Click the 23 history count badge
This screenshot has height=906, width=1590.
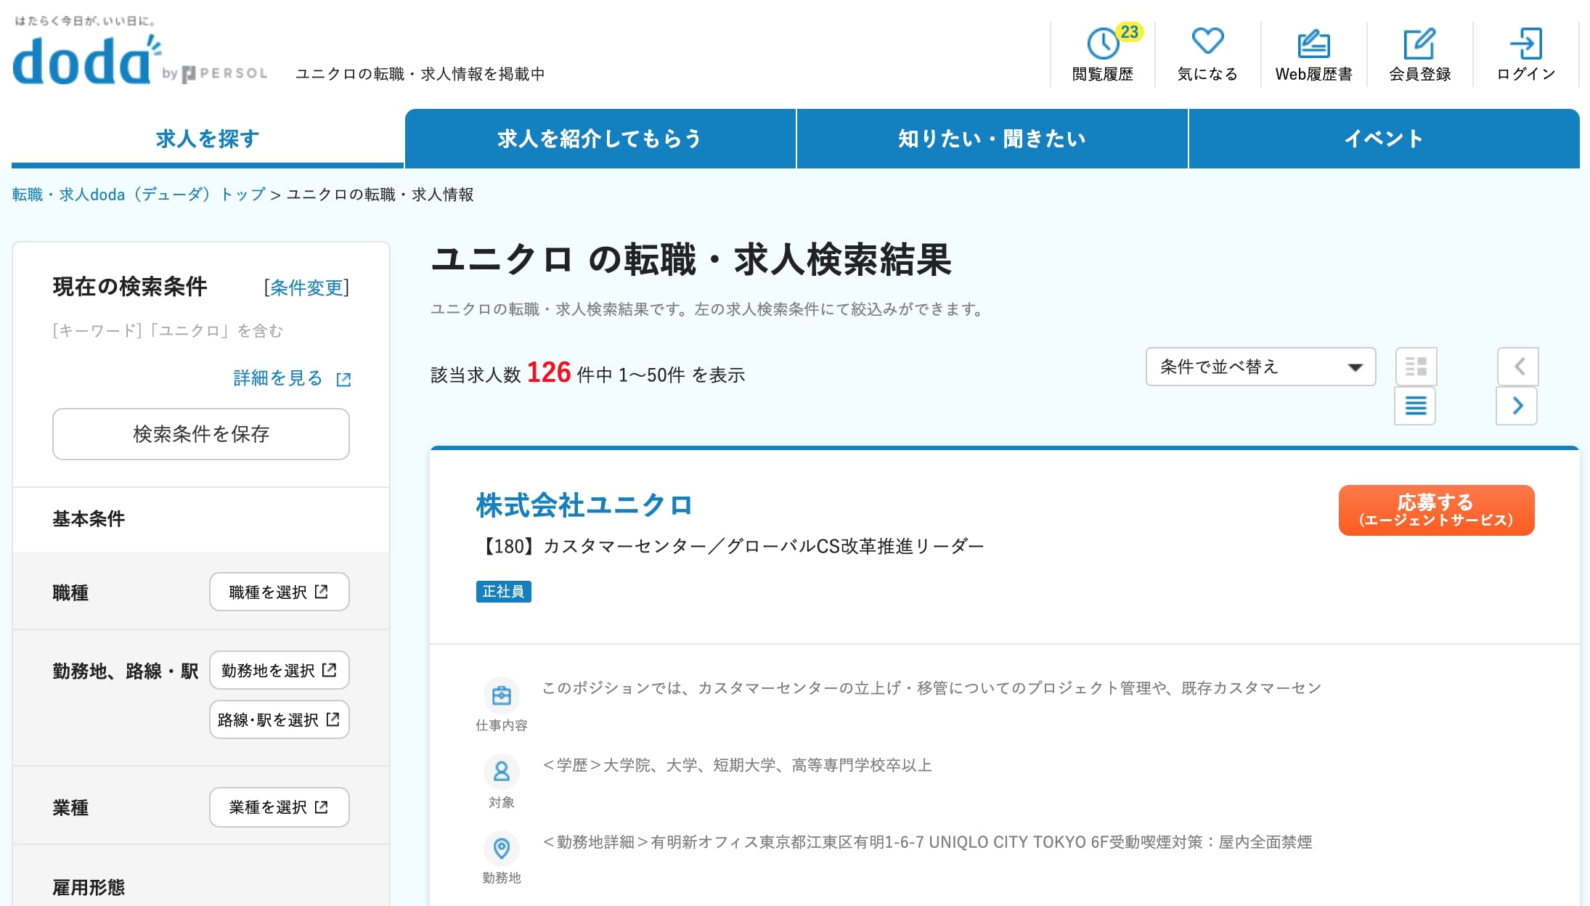1129,32
